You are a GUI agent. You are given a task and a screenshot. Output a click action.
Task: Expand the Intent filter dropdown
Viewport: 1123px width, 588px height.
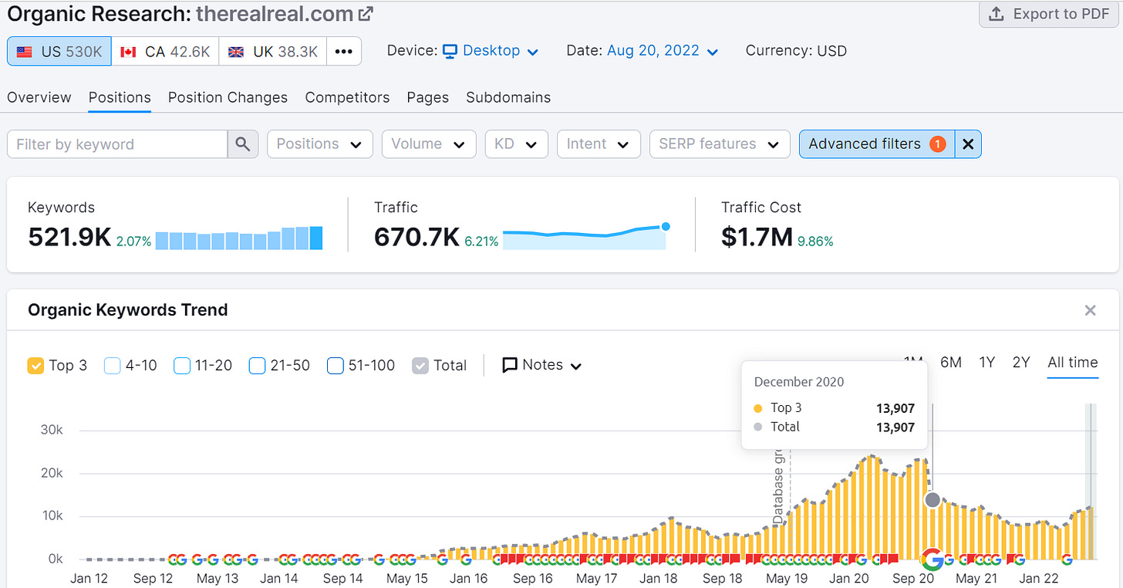(x=599, y=144)
